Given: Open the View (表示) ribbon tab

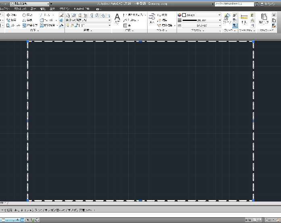Looking at the screenshot, I should [x=33, y=9].
